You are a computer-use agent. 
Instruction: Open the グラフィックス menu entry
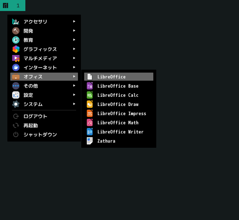pos(44,49)
